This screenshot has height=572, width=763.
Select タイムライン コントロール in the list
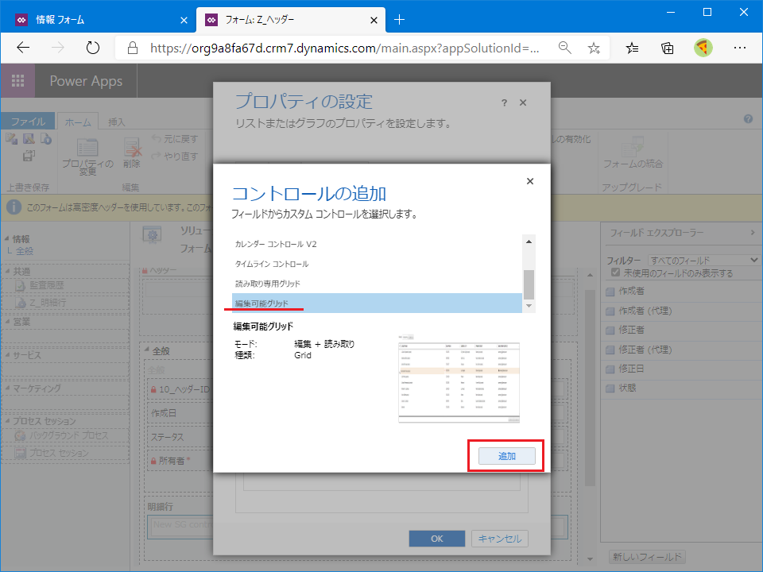pos(377,264)
